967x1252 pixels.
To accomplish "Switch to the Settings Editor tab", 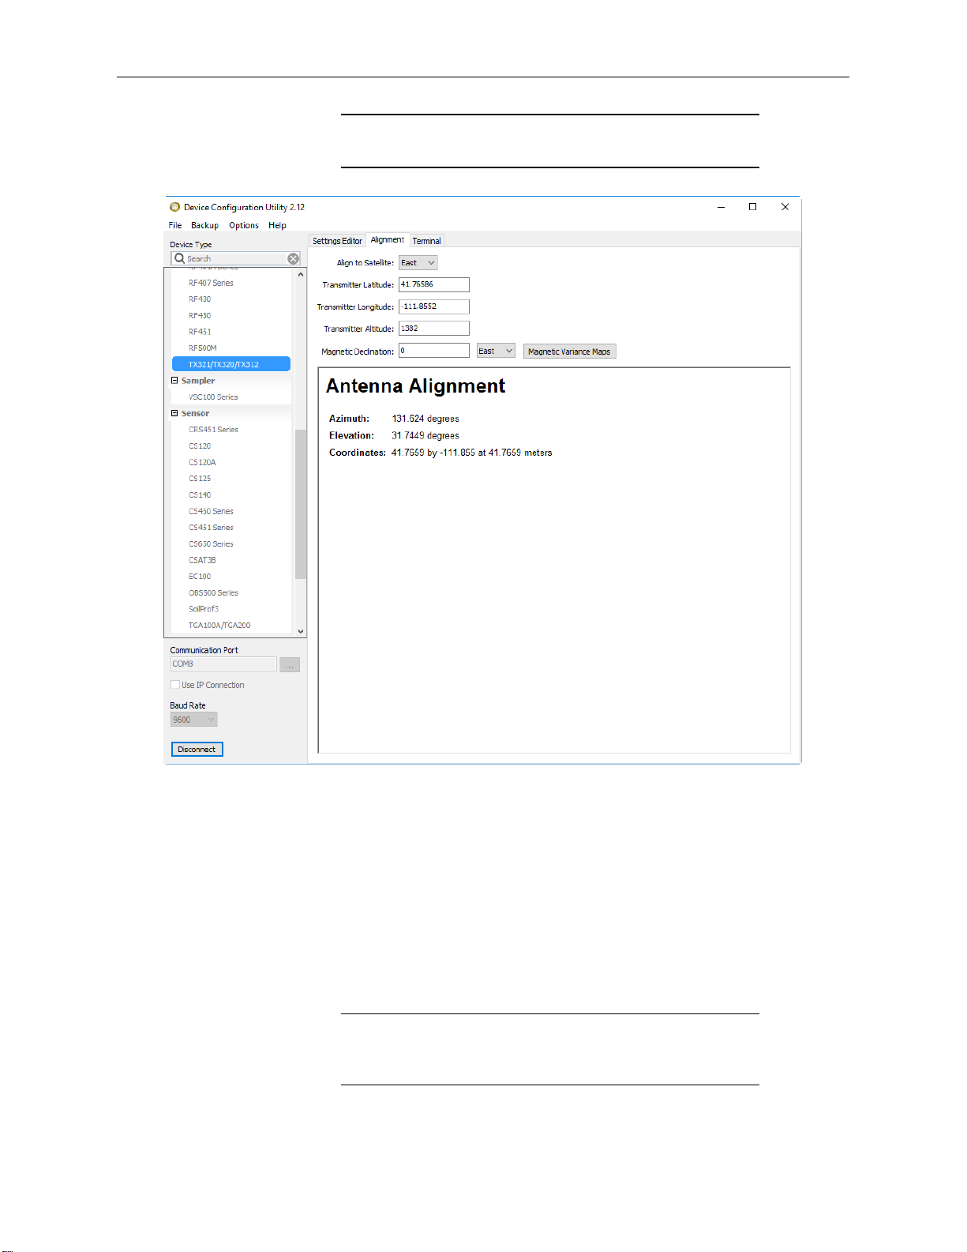I will (x=337, y=241).
